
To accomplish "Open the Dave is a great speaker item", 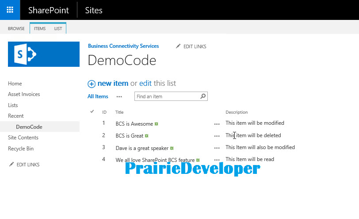I will pos(142,148).
